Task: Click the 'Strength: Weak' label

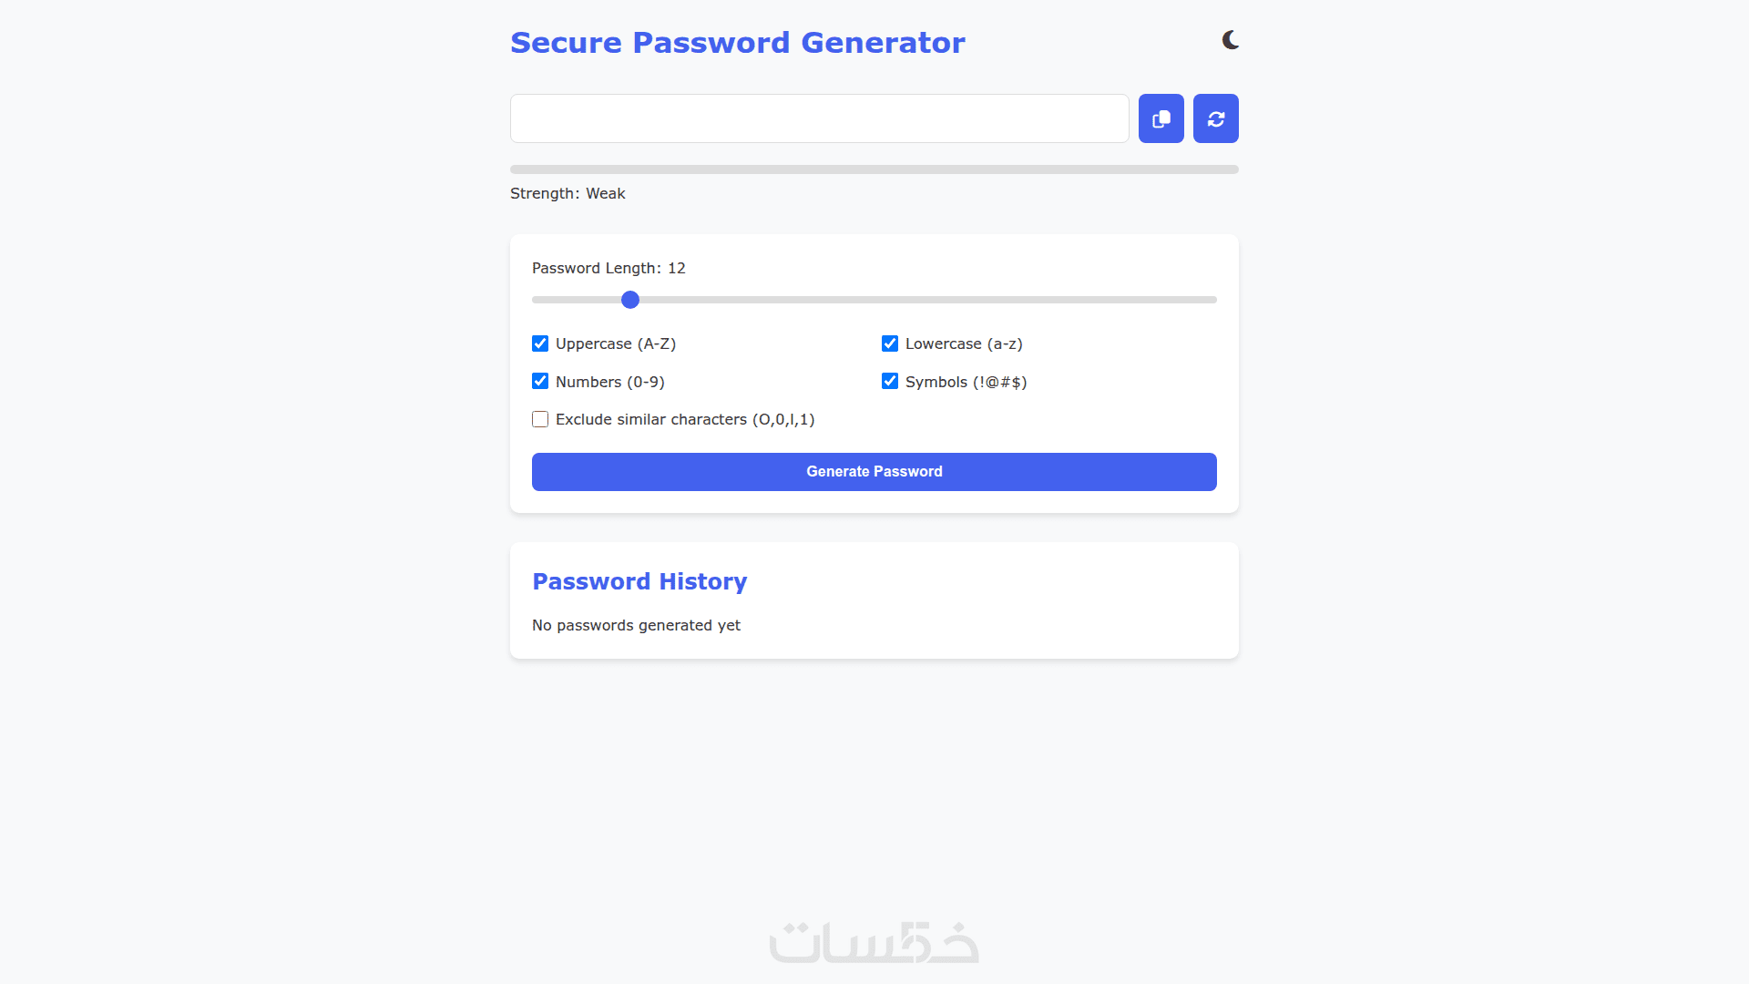Action: [x=568, y=193]
